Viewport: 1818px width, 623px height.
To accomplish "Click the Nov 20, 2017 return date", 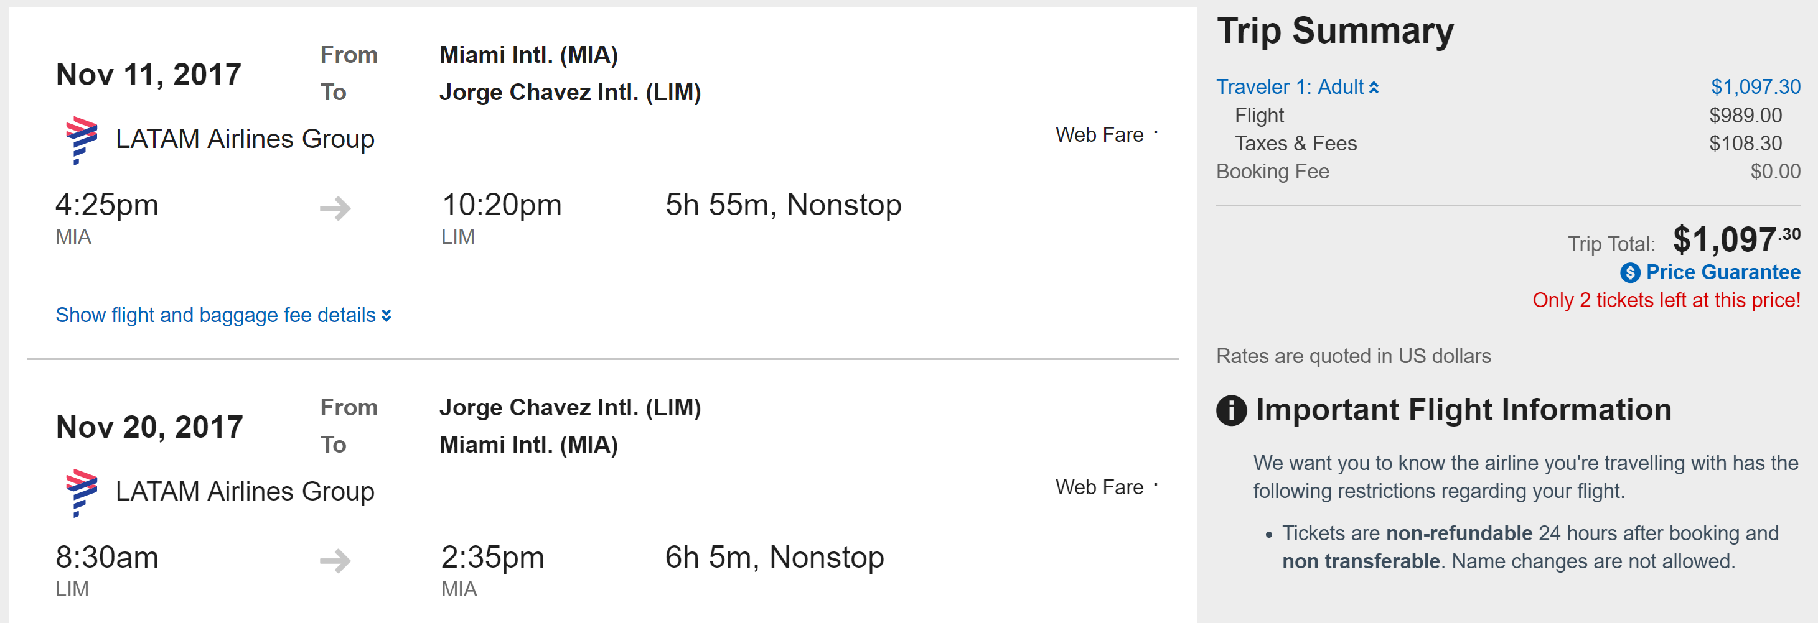I will (149, 427).
